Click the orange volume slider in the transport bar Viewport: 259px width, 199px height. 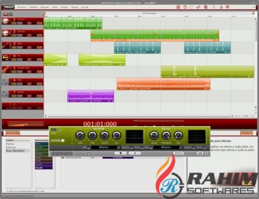(25, 124)
